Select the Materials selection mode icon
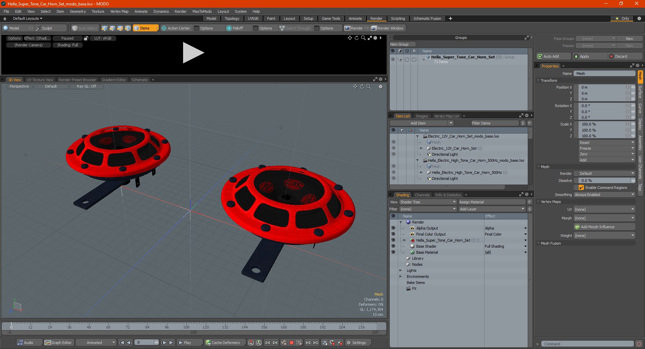Screen dimensions: 645x349 pos(128,28)
